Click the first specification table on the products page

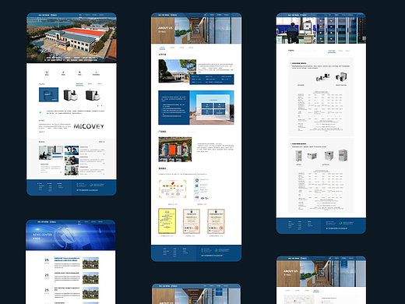coord(321,111)
